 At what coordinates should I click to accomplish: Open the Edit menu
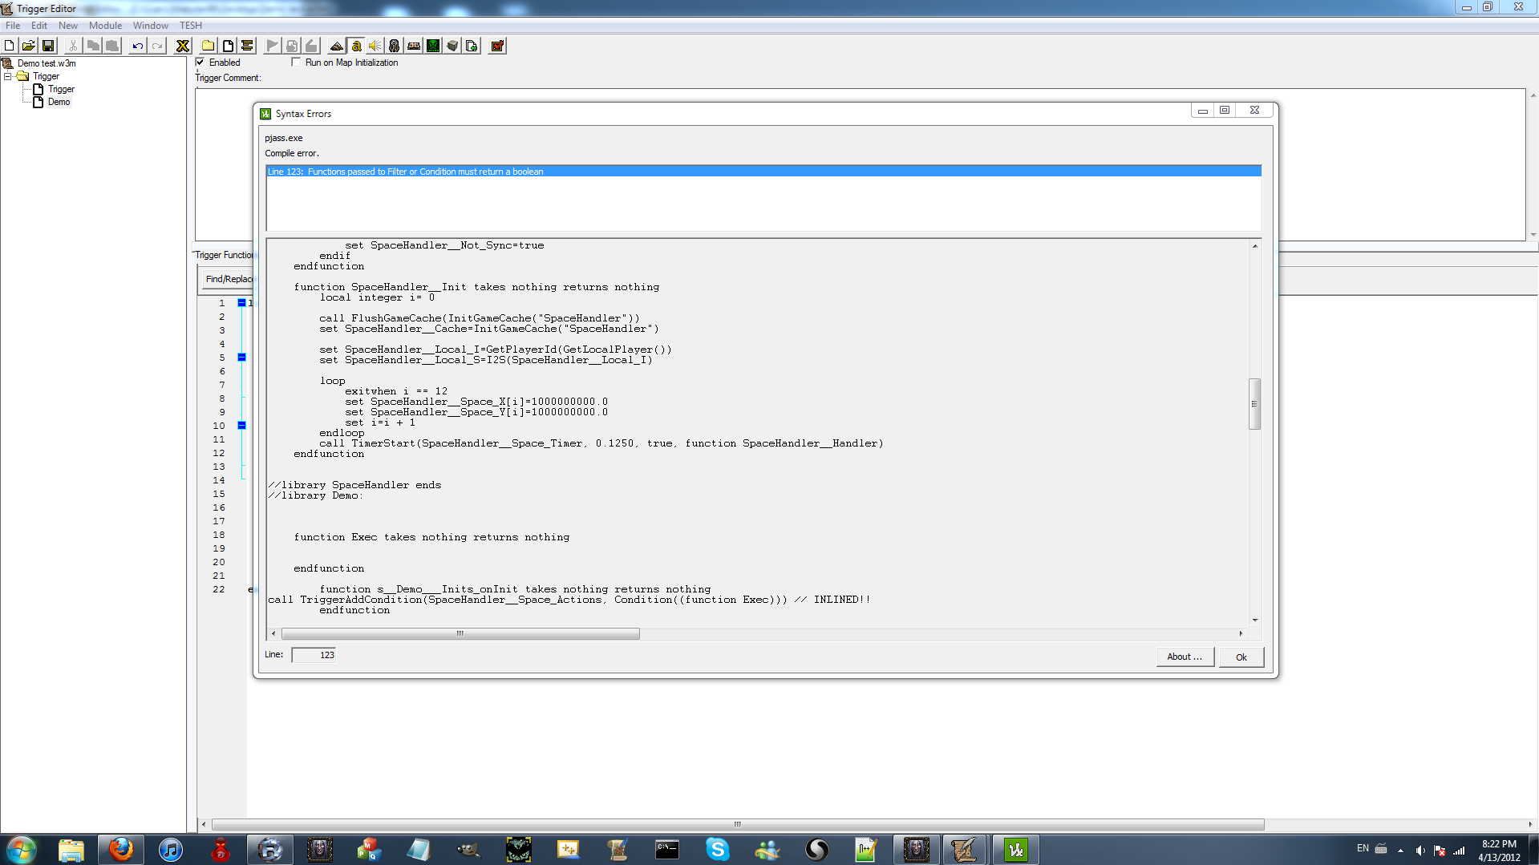[x=39, y=26]
